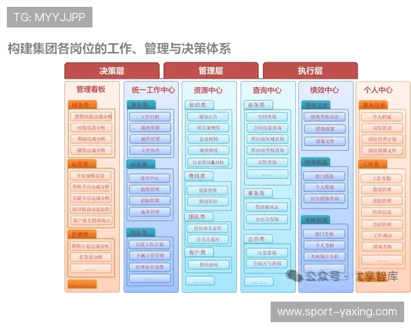
Task: Click 销售回款达成分析 box
Action: pos(91,117)
